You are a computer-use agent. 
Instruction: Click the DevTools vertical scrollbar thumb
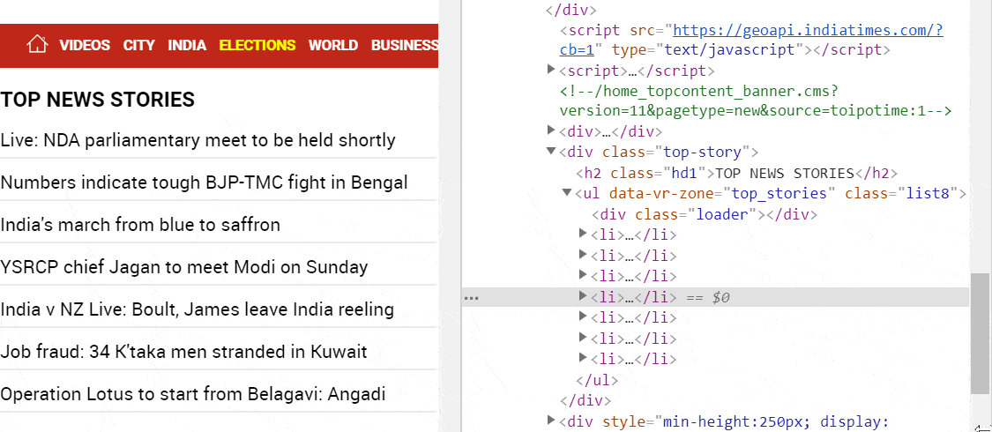(980, 333)
